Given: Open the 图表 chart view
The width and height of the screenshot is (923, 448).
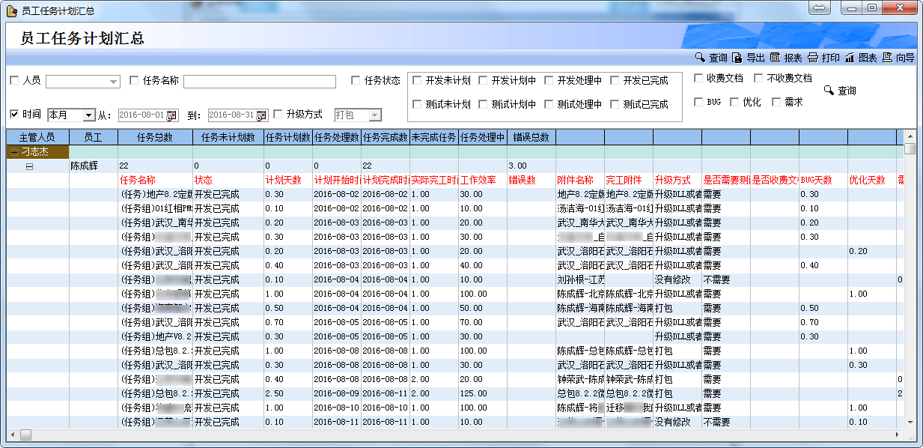Looking at the screenshot, I should click(850, 58).
